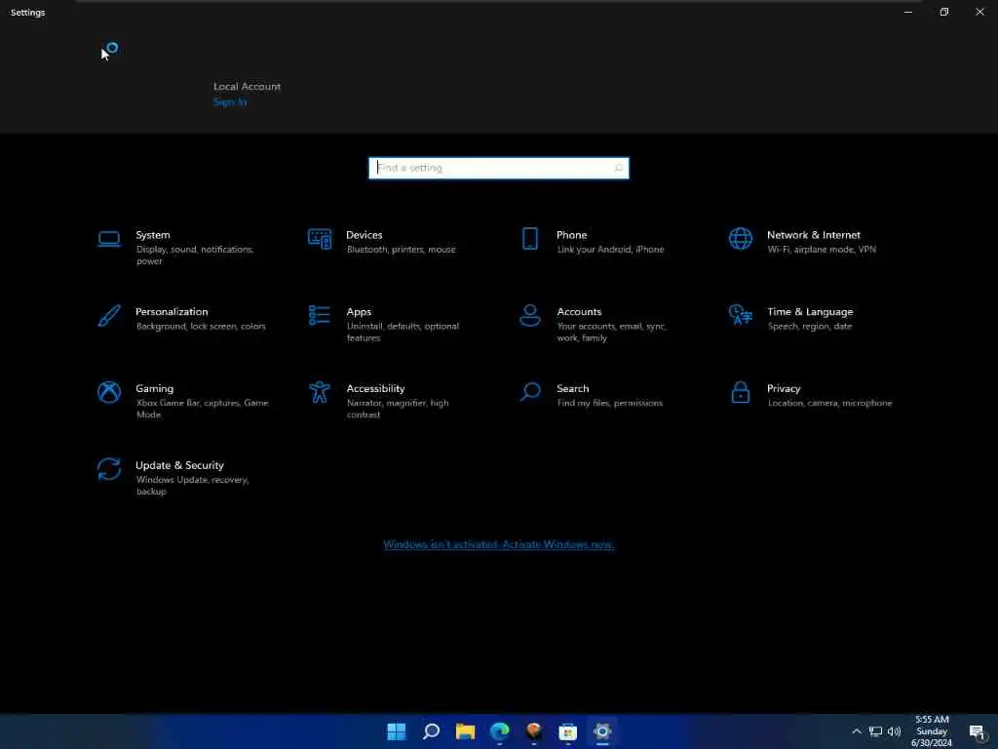Open the Personalization paintbrush icon
Image resolution: width=998 pixels, height=749 pixels.
coord(109,316)
